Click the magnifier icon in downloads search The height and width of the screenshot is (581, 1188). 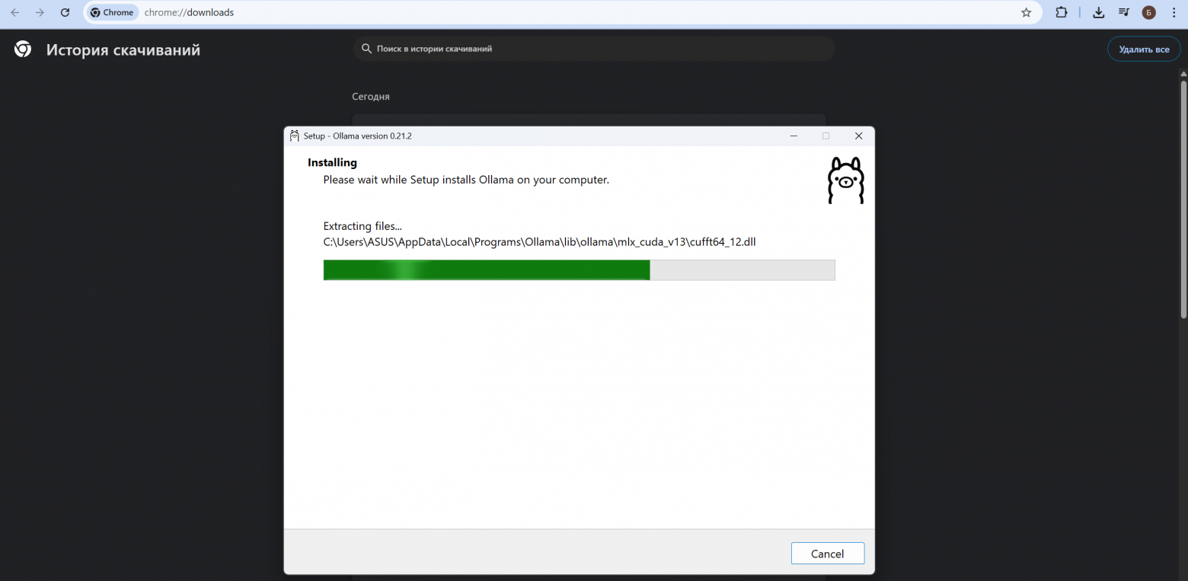[x=366, y=49]
